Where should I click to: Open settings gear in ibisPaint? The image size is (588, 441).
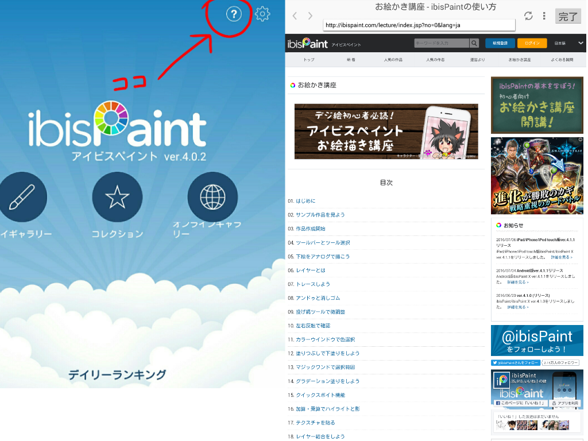pos(262,14)
